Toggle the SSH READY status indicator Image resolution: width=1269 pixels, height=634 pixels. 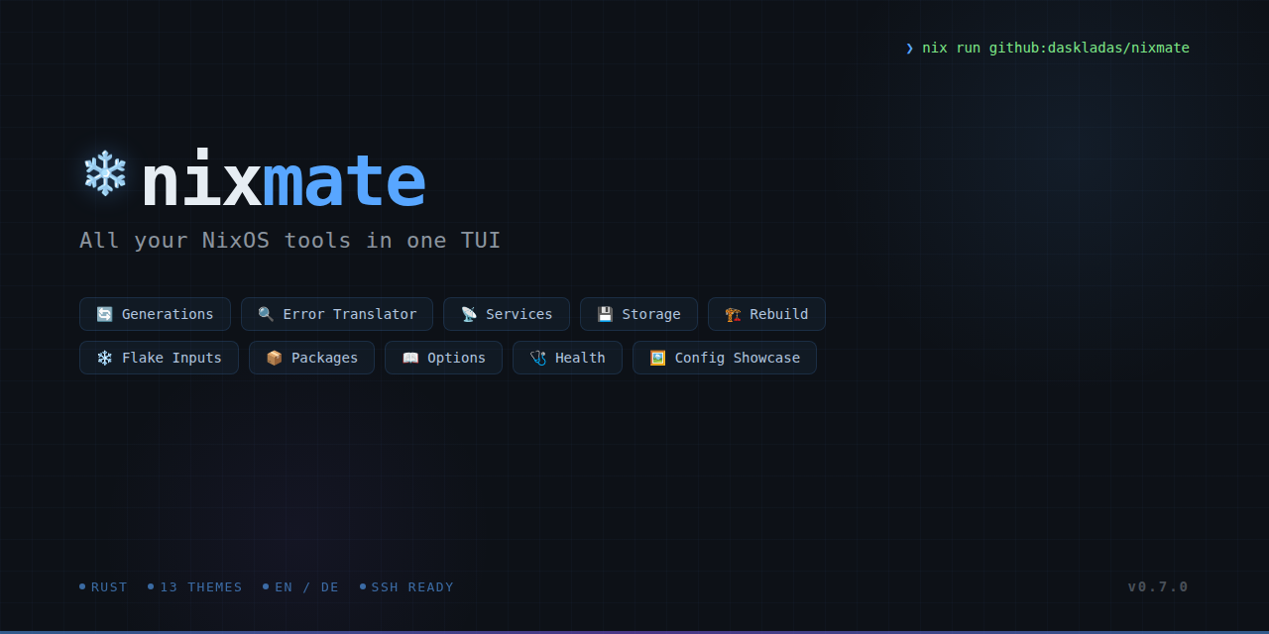pos(406,586)
